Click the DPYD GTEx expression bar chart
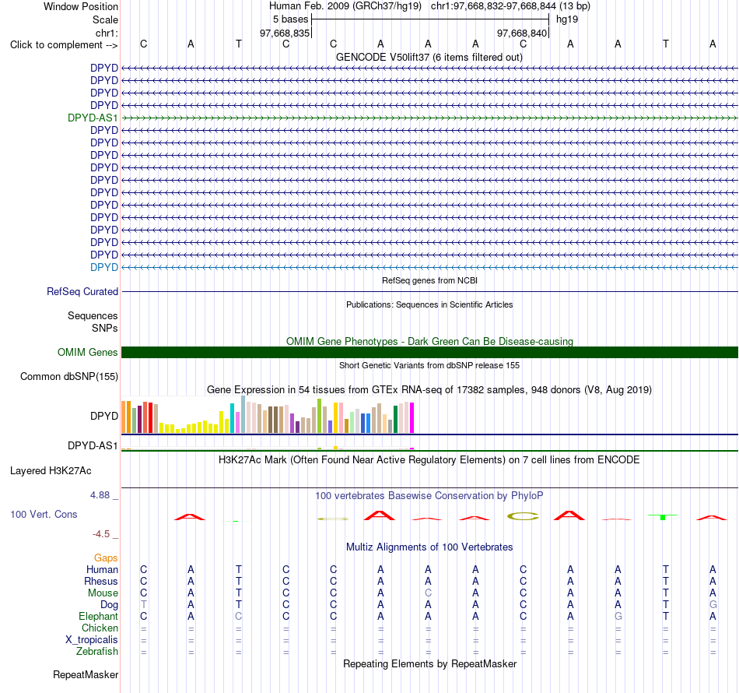The image size is (739, 693). tap(268, 415)
